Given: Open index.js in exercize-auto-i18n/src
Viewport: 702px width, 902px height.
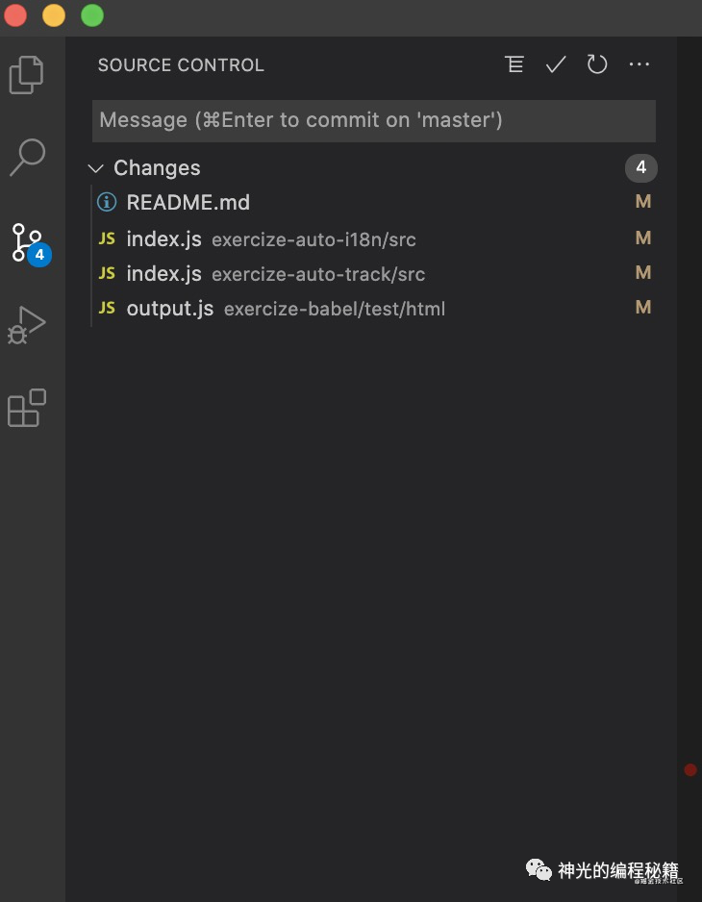Looking at the screenshot, I should pos(164,238).
